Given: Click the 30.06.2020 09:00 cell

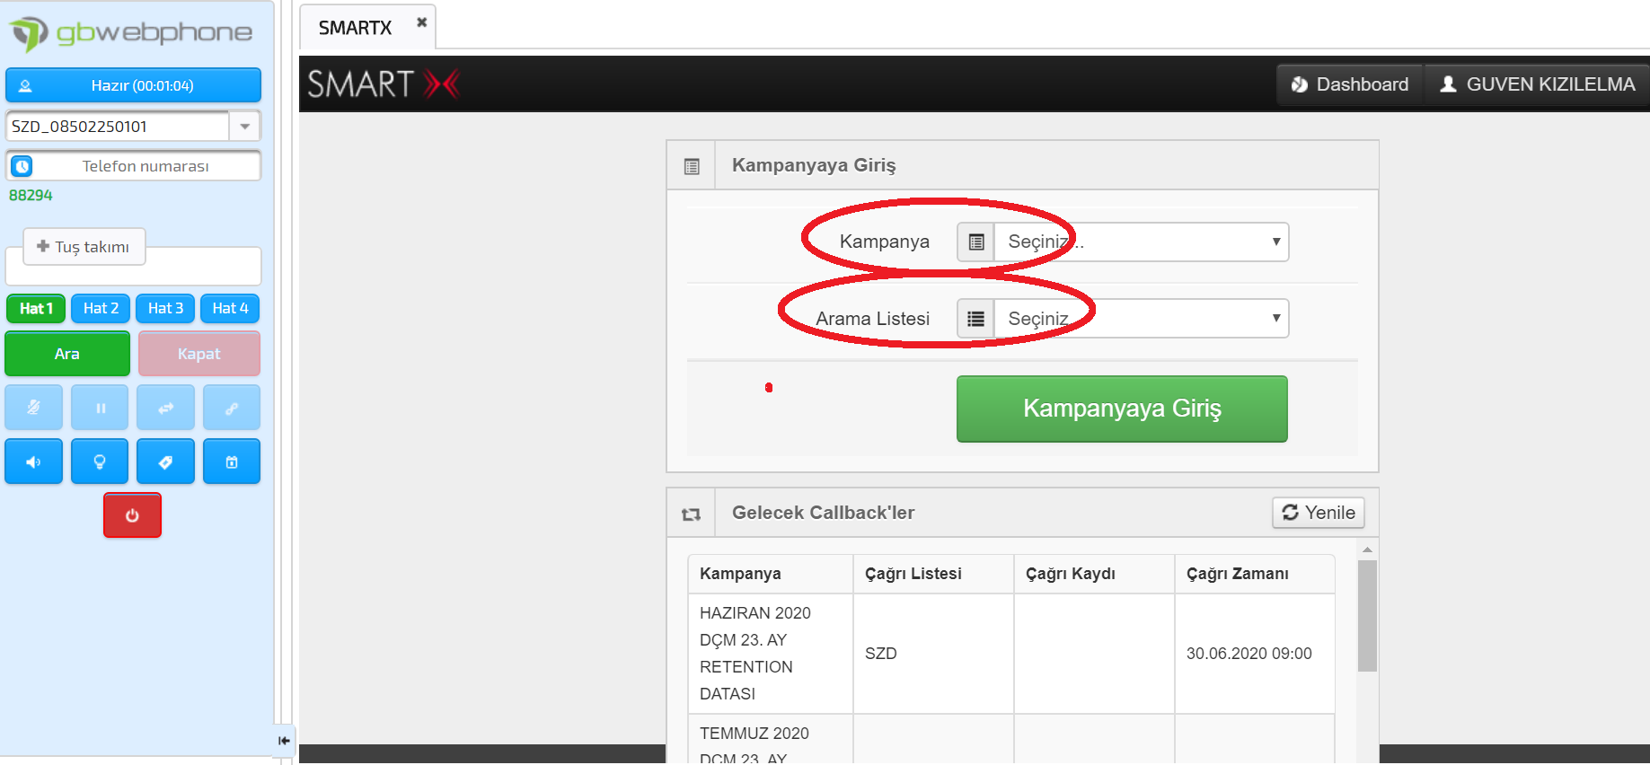Looking at the screenshot, I should pyautogui.click(x=1255, y=654).
